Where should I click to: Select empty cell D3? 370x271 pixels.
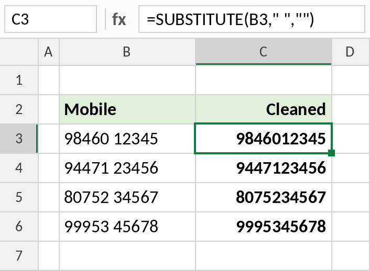click(351, 139)
